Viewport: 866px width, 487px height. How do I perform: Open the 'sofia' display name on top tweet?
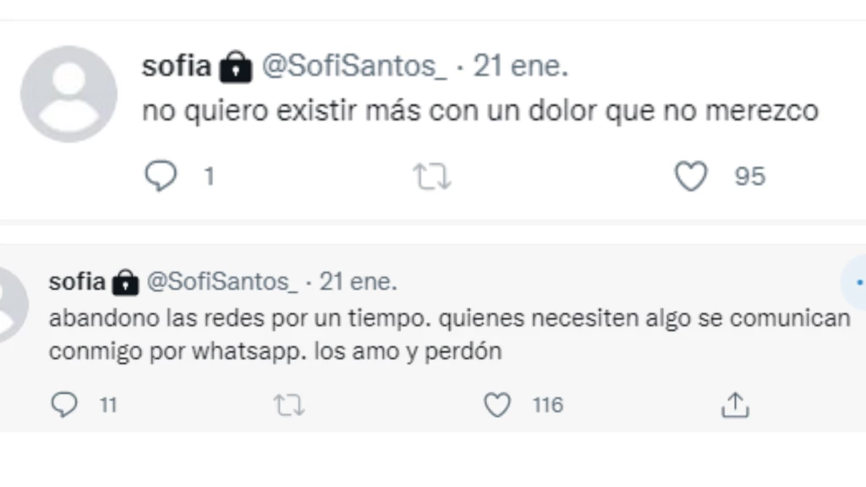(176, 67)
